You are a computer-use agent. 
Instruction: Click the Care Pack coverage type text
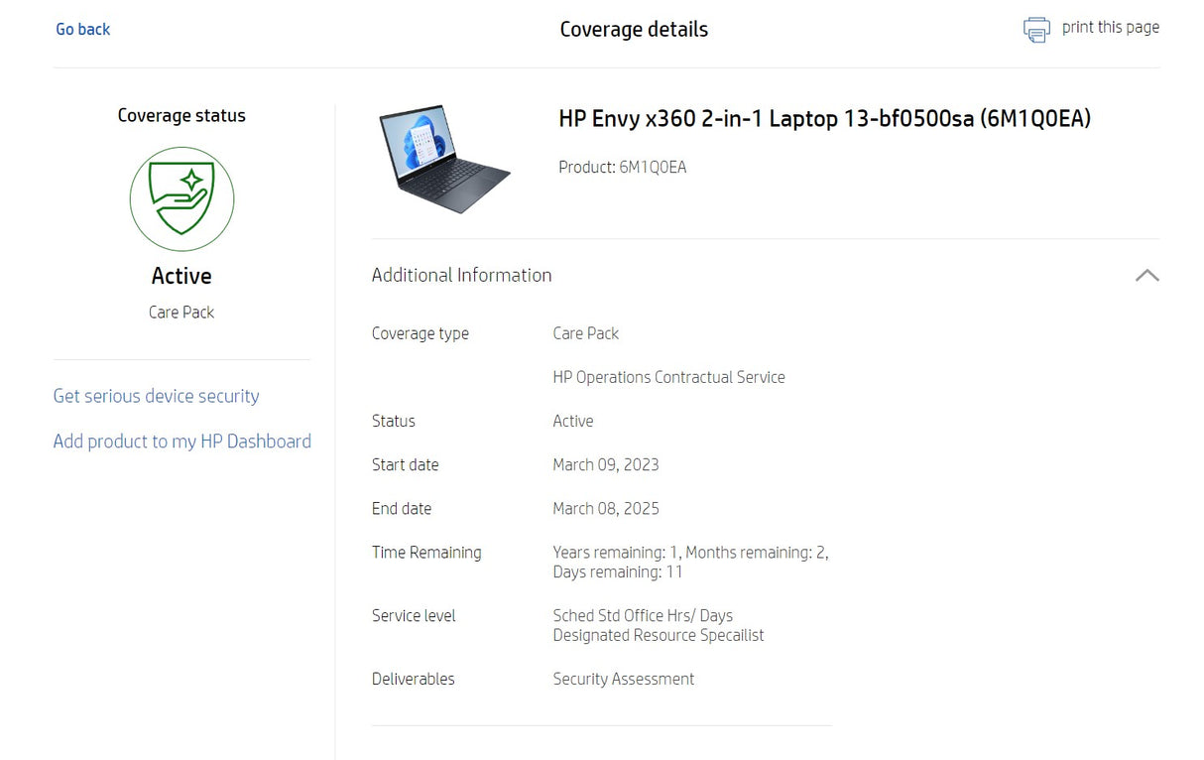585,333
